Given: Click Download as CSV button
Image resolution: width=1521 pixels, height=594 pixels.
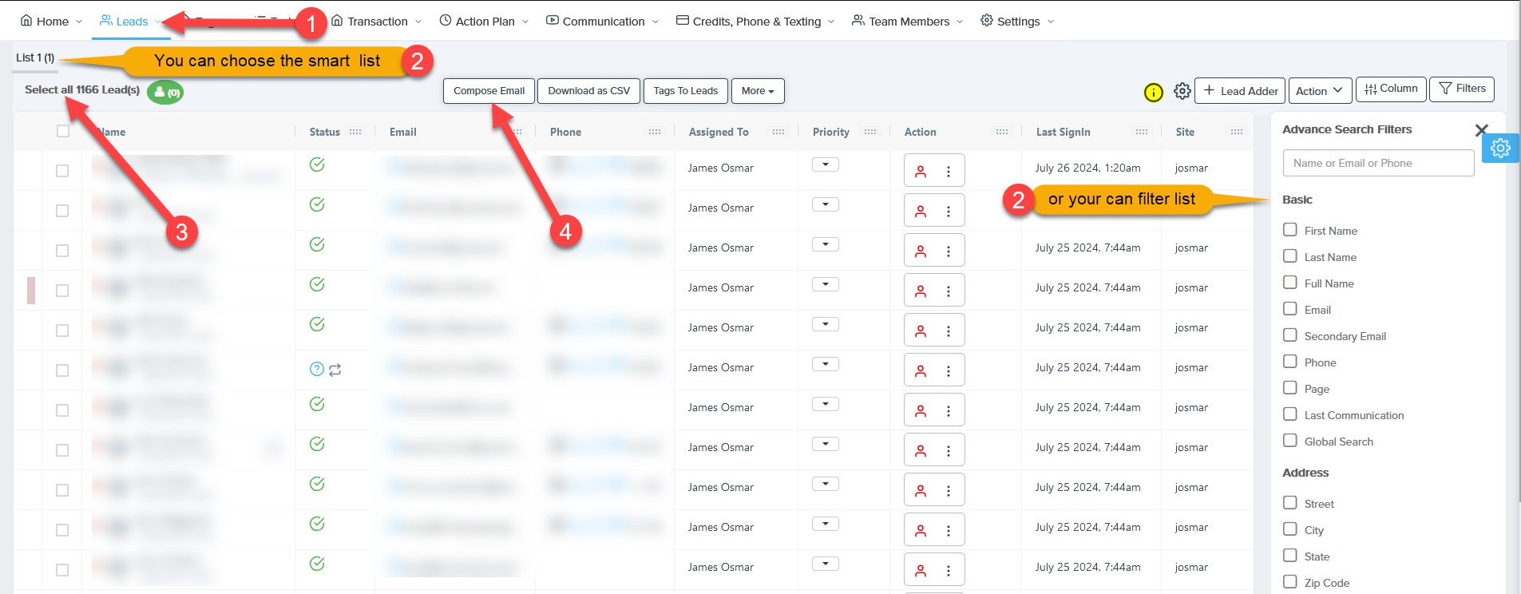Looking at the screenshot, I should (588, 91).
